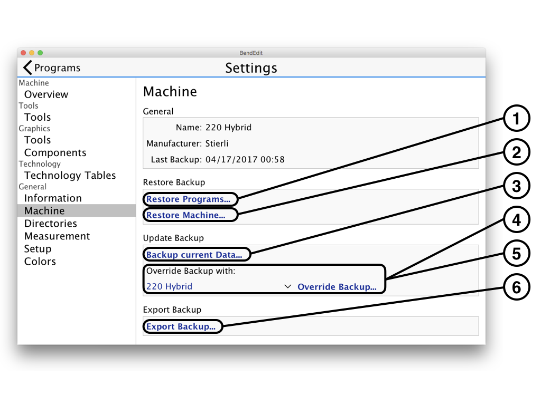This screenshot has width=541, height=405.
Task: Open Overview under Machine in sidebar
Action: (46, 94)
